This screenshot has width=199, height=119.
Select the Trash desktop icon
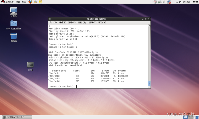[x=14, y=37]
